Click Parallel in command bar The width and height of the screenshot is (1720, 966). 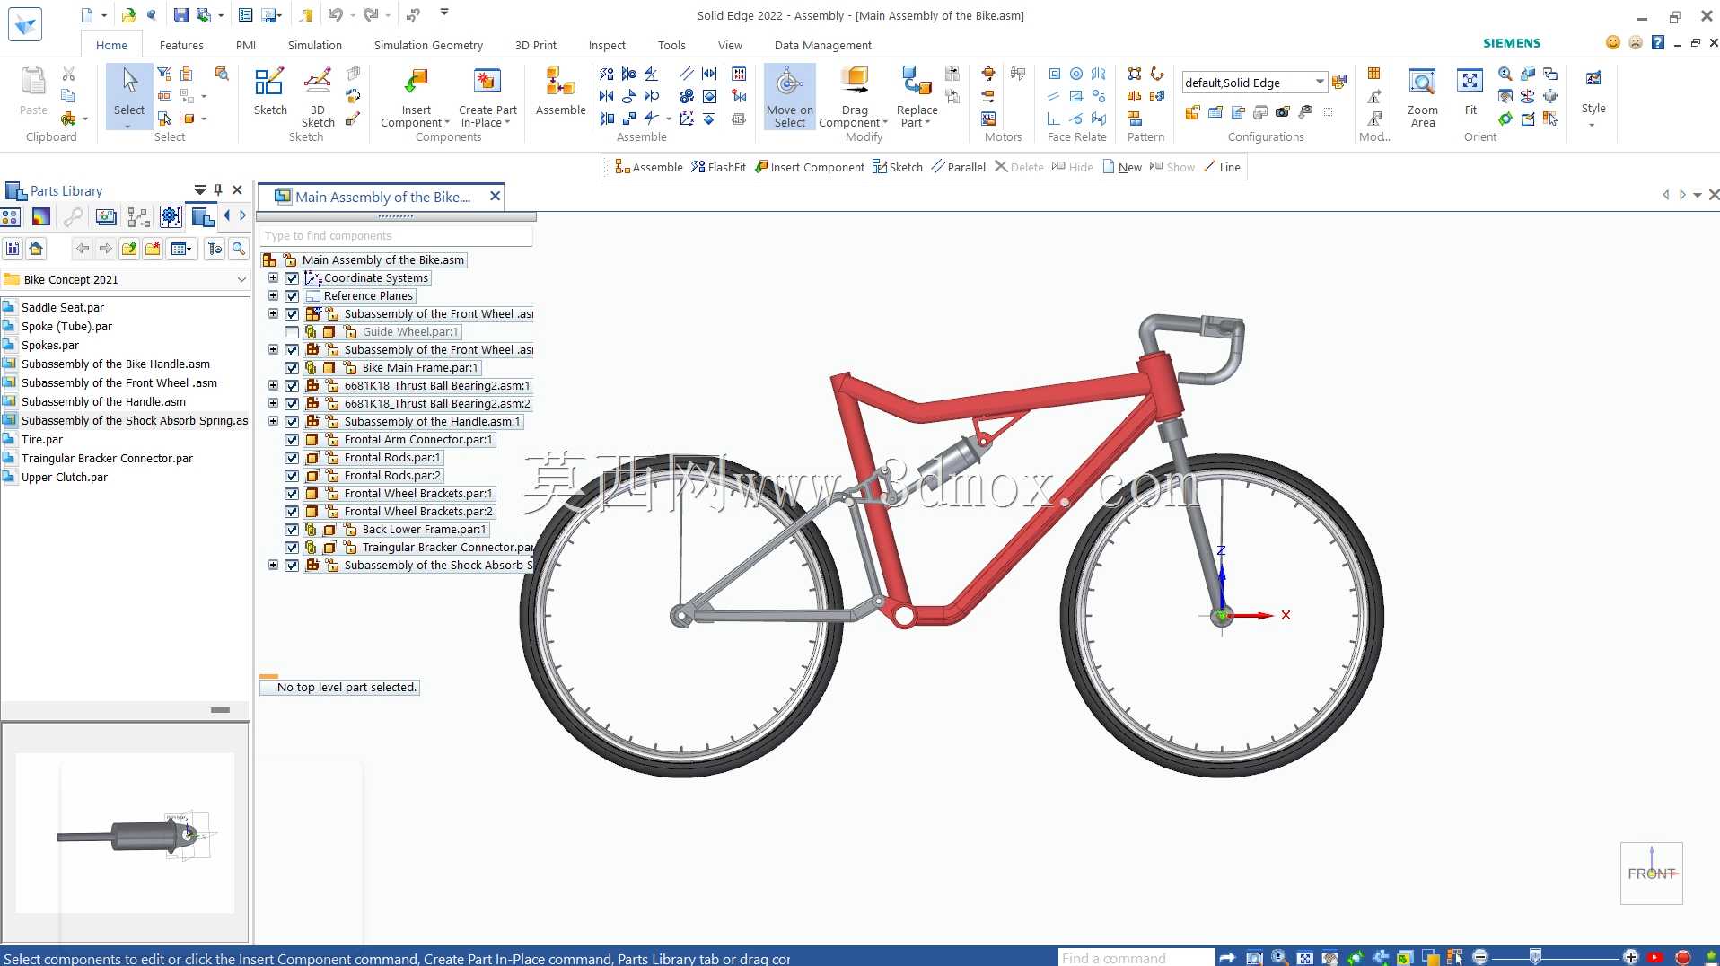[959, 167]
